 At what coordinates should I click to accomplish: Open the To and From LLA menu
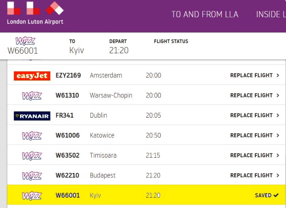(205, 14)
